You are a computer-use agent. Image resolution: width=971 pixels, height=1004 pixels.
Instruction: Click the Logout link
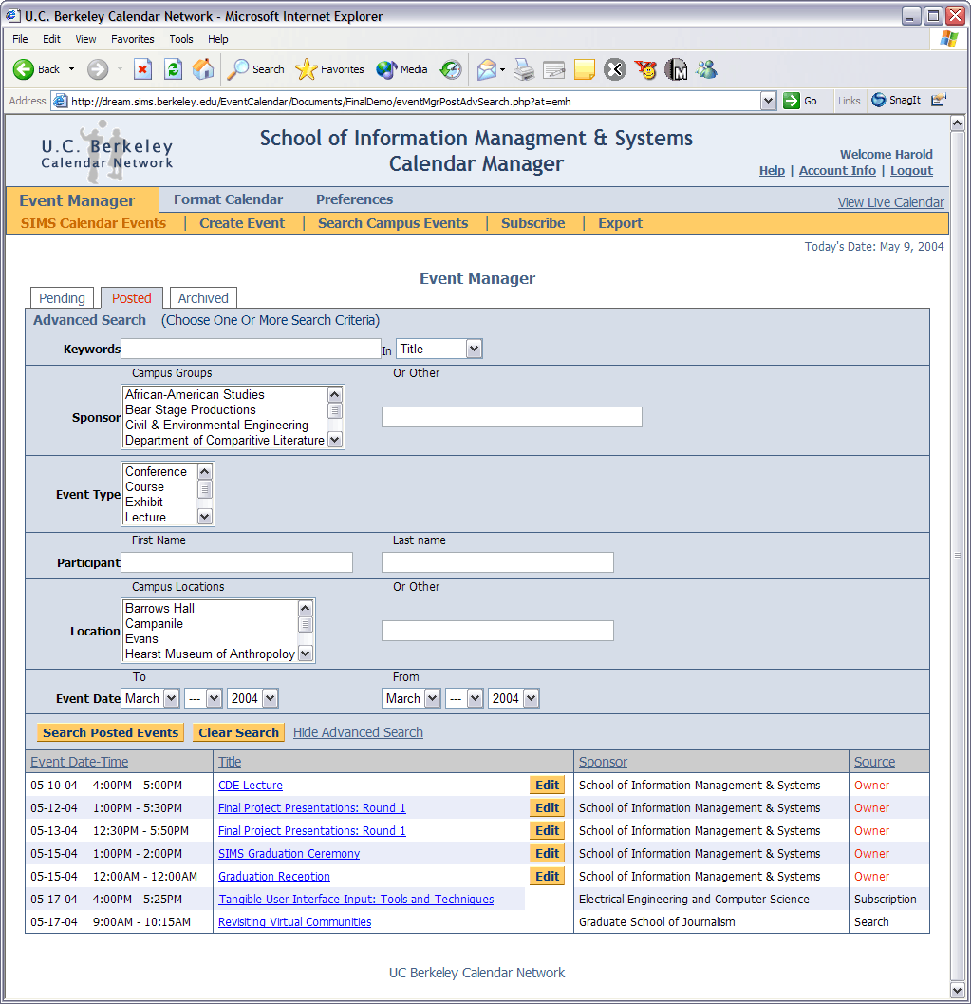[911, 171]
